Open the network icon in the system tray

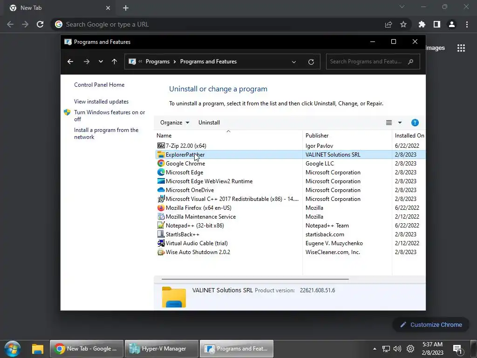386,349
